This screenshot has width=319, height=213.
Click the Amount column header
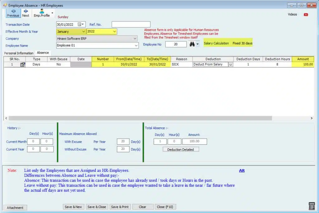[303, 59]
